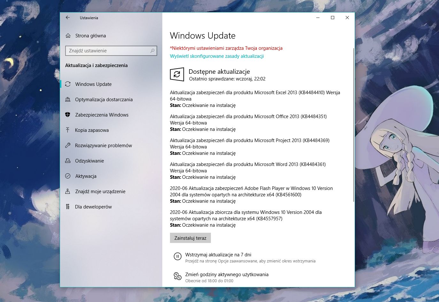The width and height of the screenshot is (439, 302).
Task: Click the pause updates icon
Action: click(177, 256)
